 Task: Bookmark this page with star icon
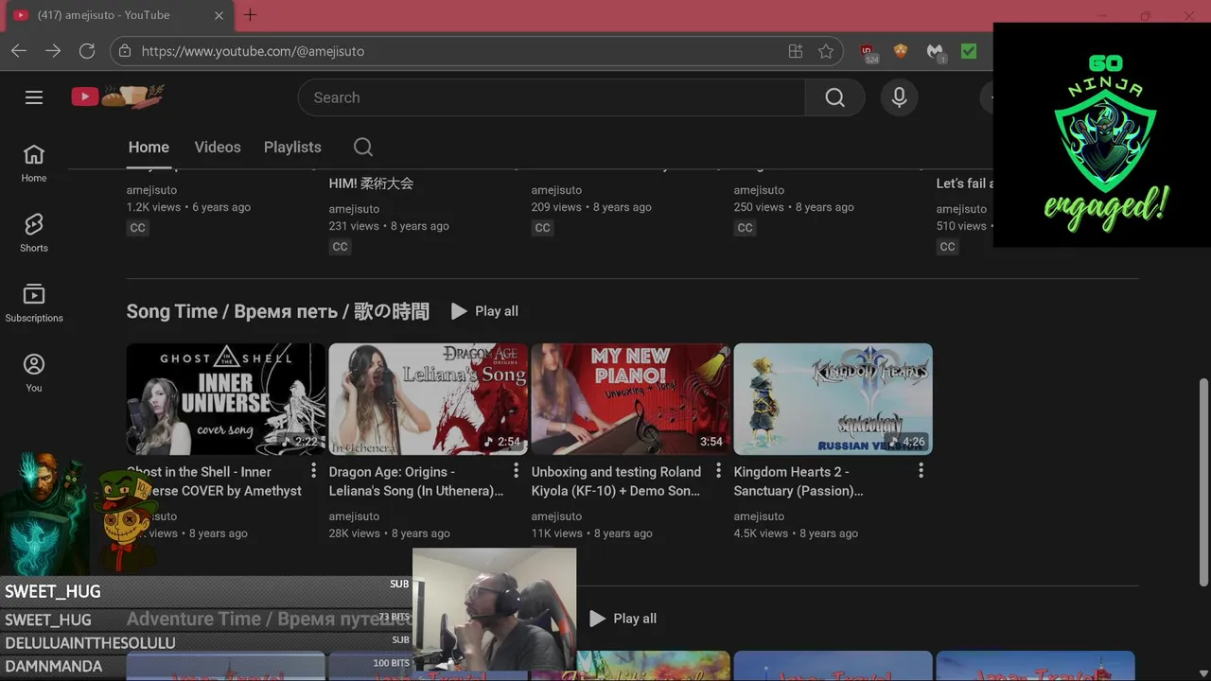(x=826, y=51)
